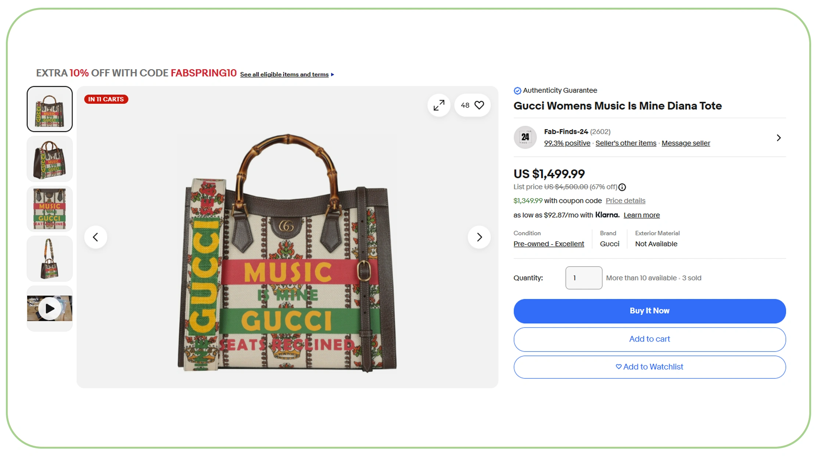Image resolution: width=817 pixels, height=456 pixels.
Task: Open See all eligible items and terms
Action: (284, 75)
